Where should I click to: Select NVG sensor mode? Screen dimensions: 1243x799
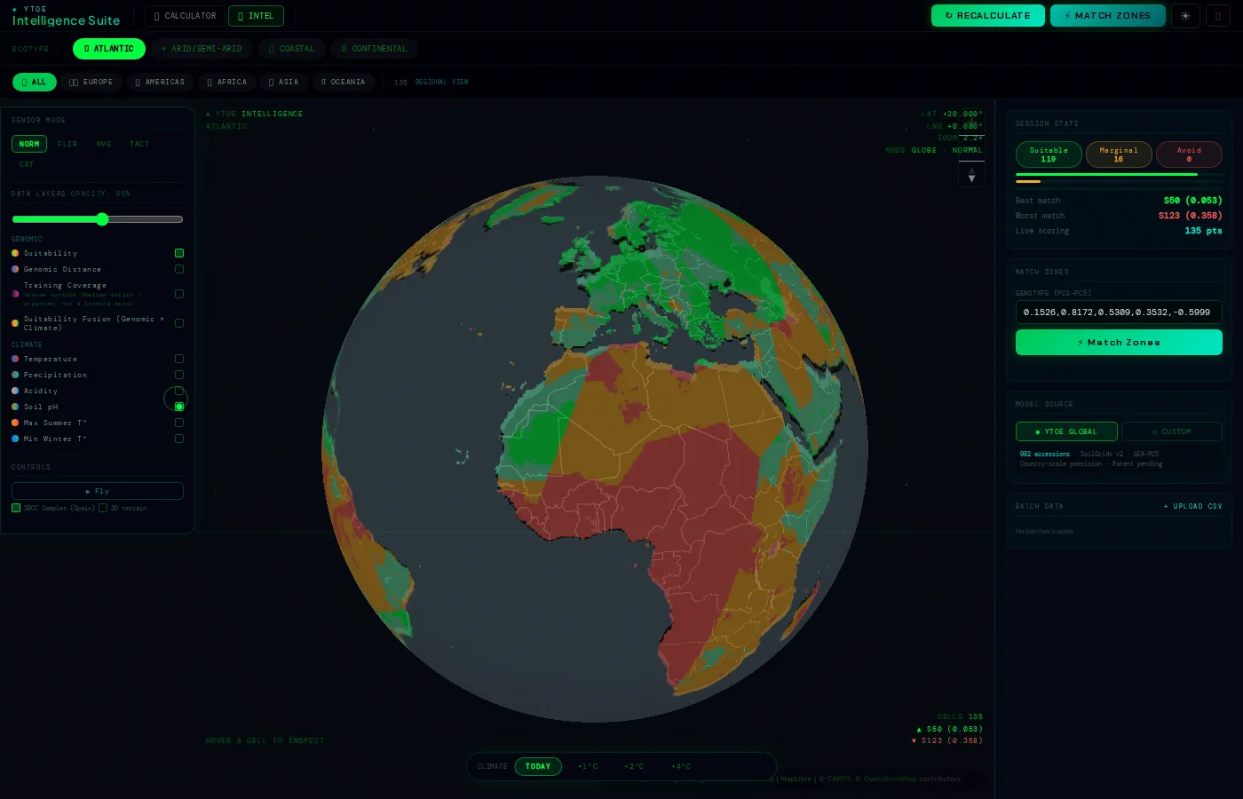click(104, 144)
